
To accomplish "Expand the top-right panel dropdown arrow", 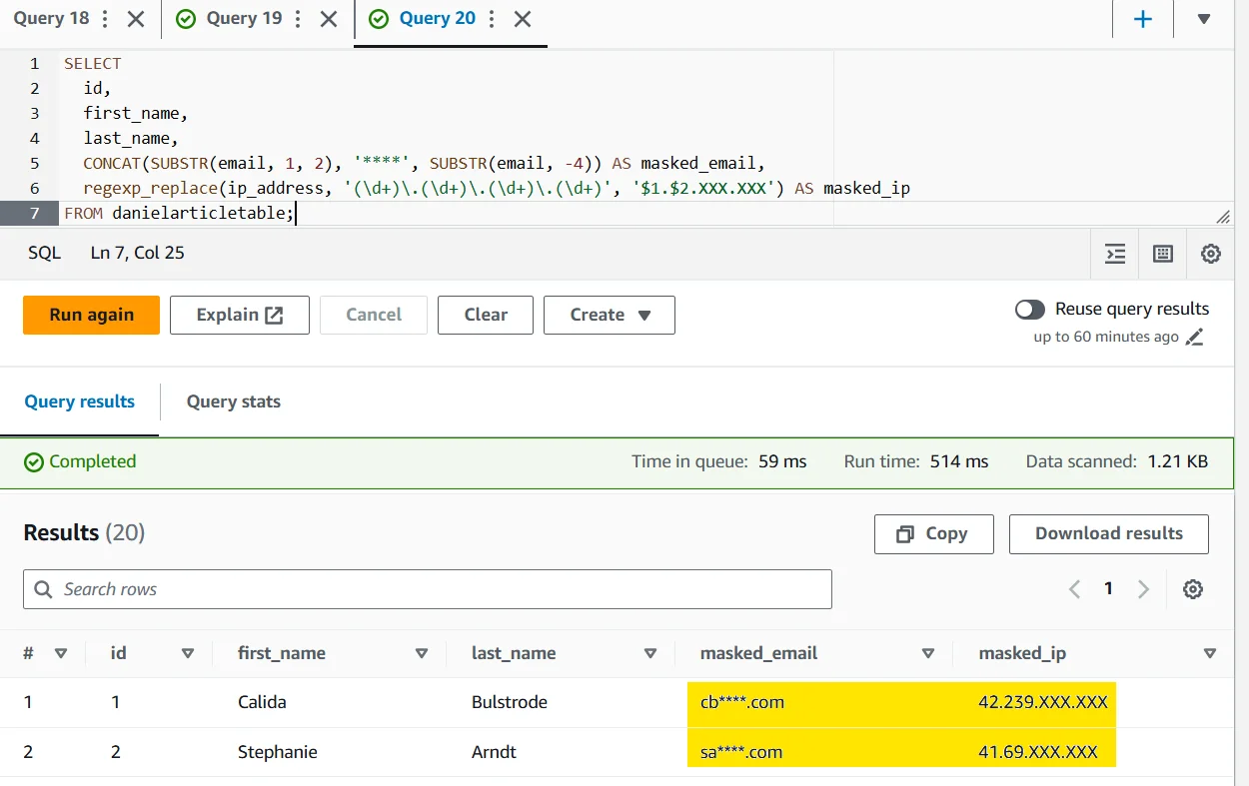I will pyautogui.click(x=1204, y=18).
